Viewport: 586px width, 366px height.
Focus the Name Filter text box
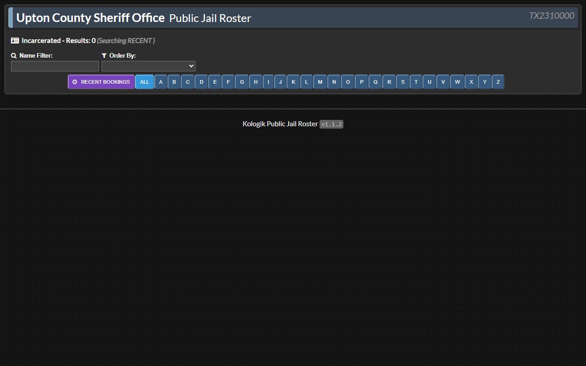(x=55, y=66)
